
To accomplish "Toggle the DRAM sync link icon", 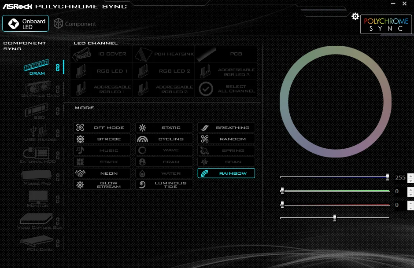I will (x=58, y=67).
